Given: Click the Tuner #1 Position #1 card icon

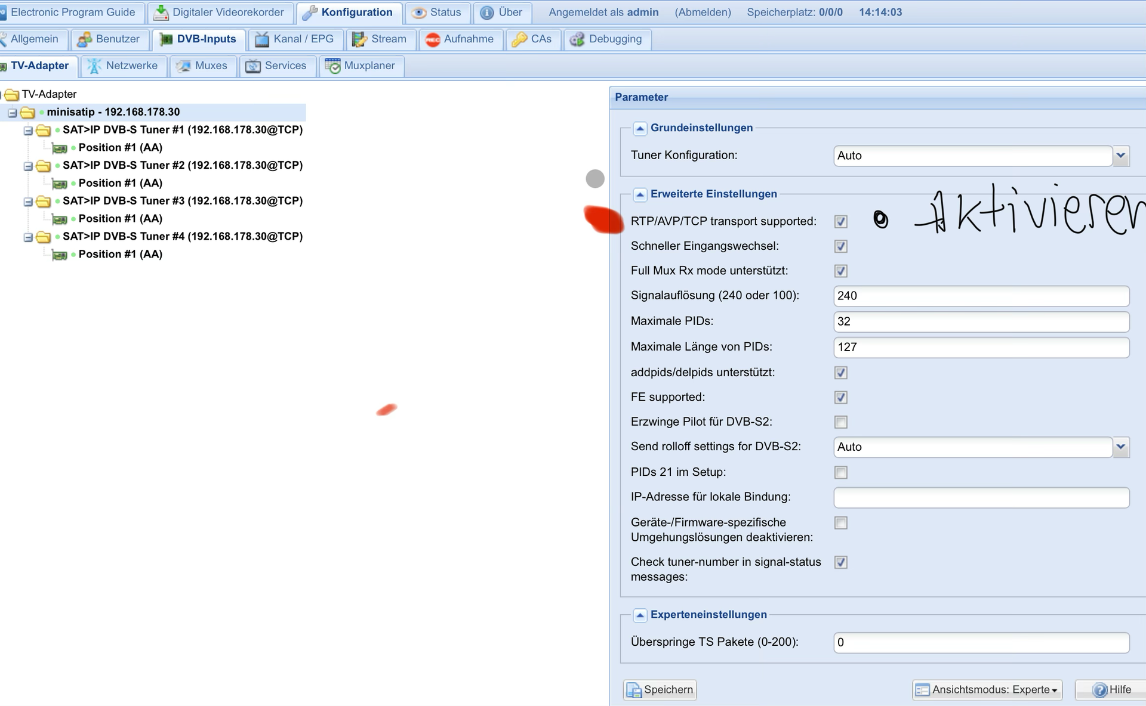Looking at the screenshot, I should click(x=60, y=148).
